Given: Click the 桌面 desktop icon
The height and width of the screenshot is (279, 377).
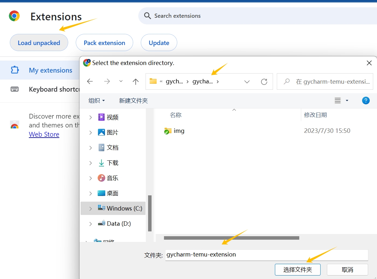Looking at the screenshot, I should [x=101, y=193].
